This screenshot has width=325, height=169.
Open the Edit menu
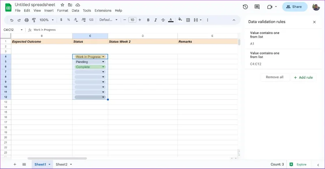pos(27,11)
